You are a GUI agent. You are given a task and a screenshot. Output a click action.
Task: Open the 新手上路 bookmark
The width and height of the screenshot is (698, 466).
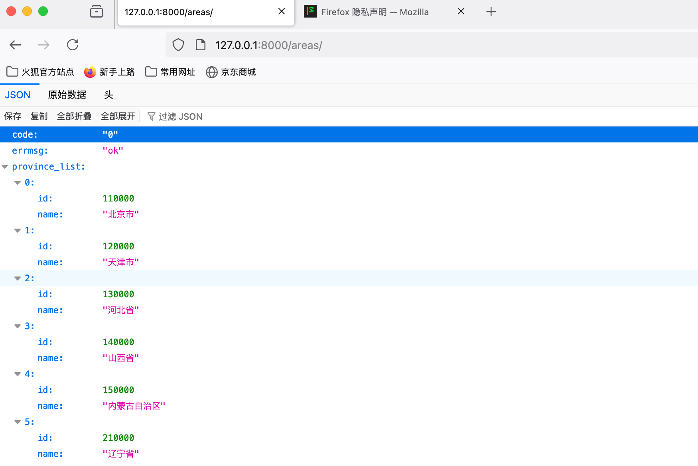point(109,72)
